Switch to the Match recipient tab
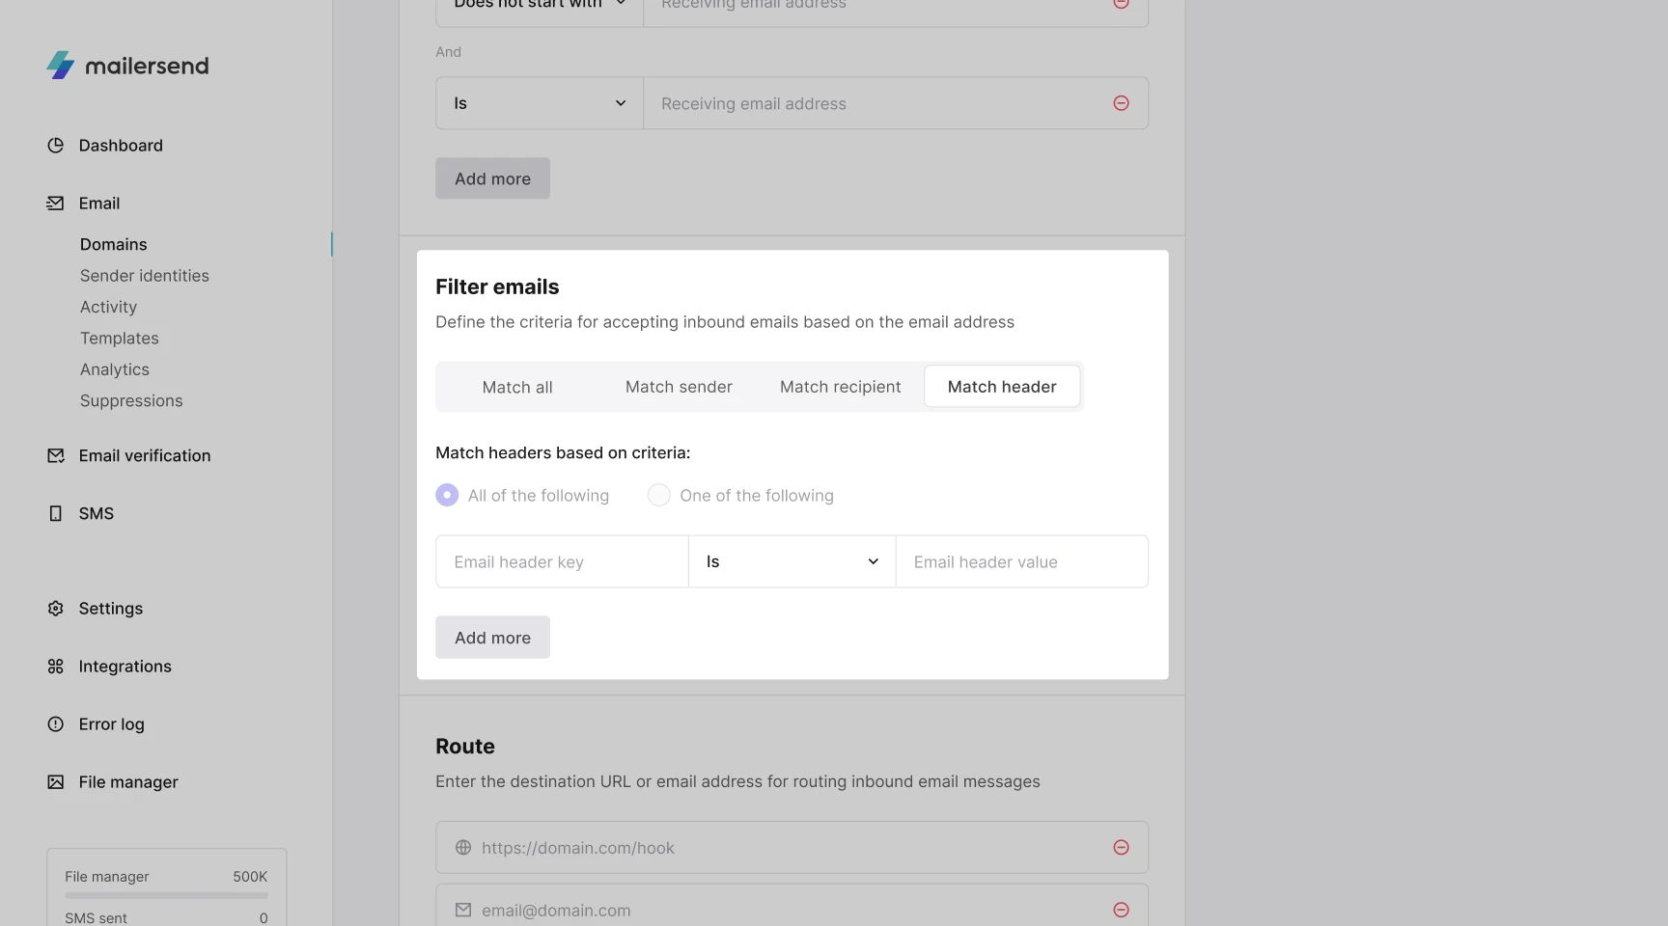The height and width of the screenshot is (926, 1668). (x=840, y=387)
